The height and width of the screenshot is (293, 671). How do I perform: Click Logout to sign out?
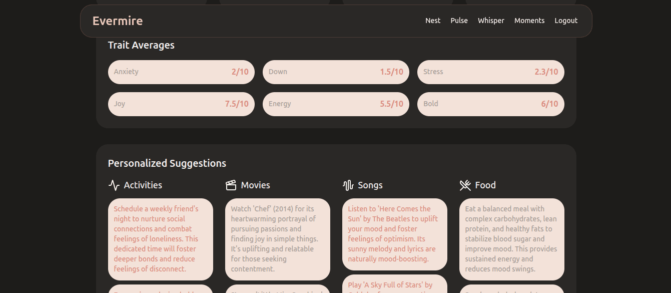pyautogui.click(x=565, y=21)
